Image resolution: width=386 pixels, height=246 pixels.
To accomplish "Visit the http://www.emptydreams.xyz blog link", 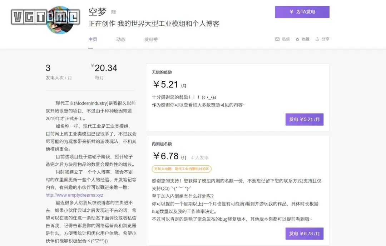I will (x=74, y=195).
